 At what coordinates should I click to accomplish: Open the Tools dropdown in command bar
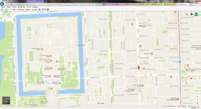pos(35,10)
